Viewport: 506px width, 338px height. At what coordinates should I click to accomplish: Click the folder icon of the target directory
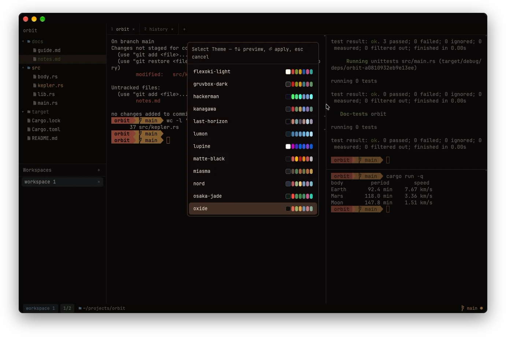[x=29, y=112]
